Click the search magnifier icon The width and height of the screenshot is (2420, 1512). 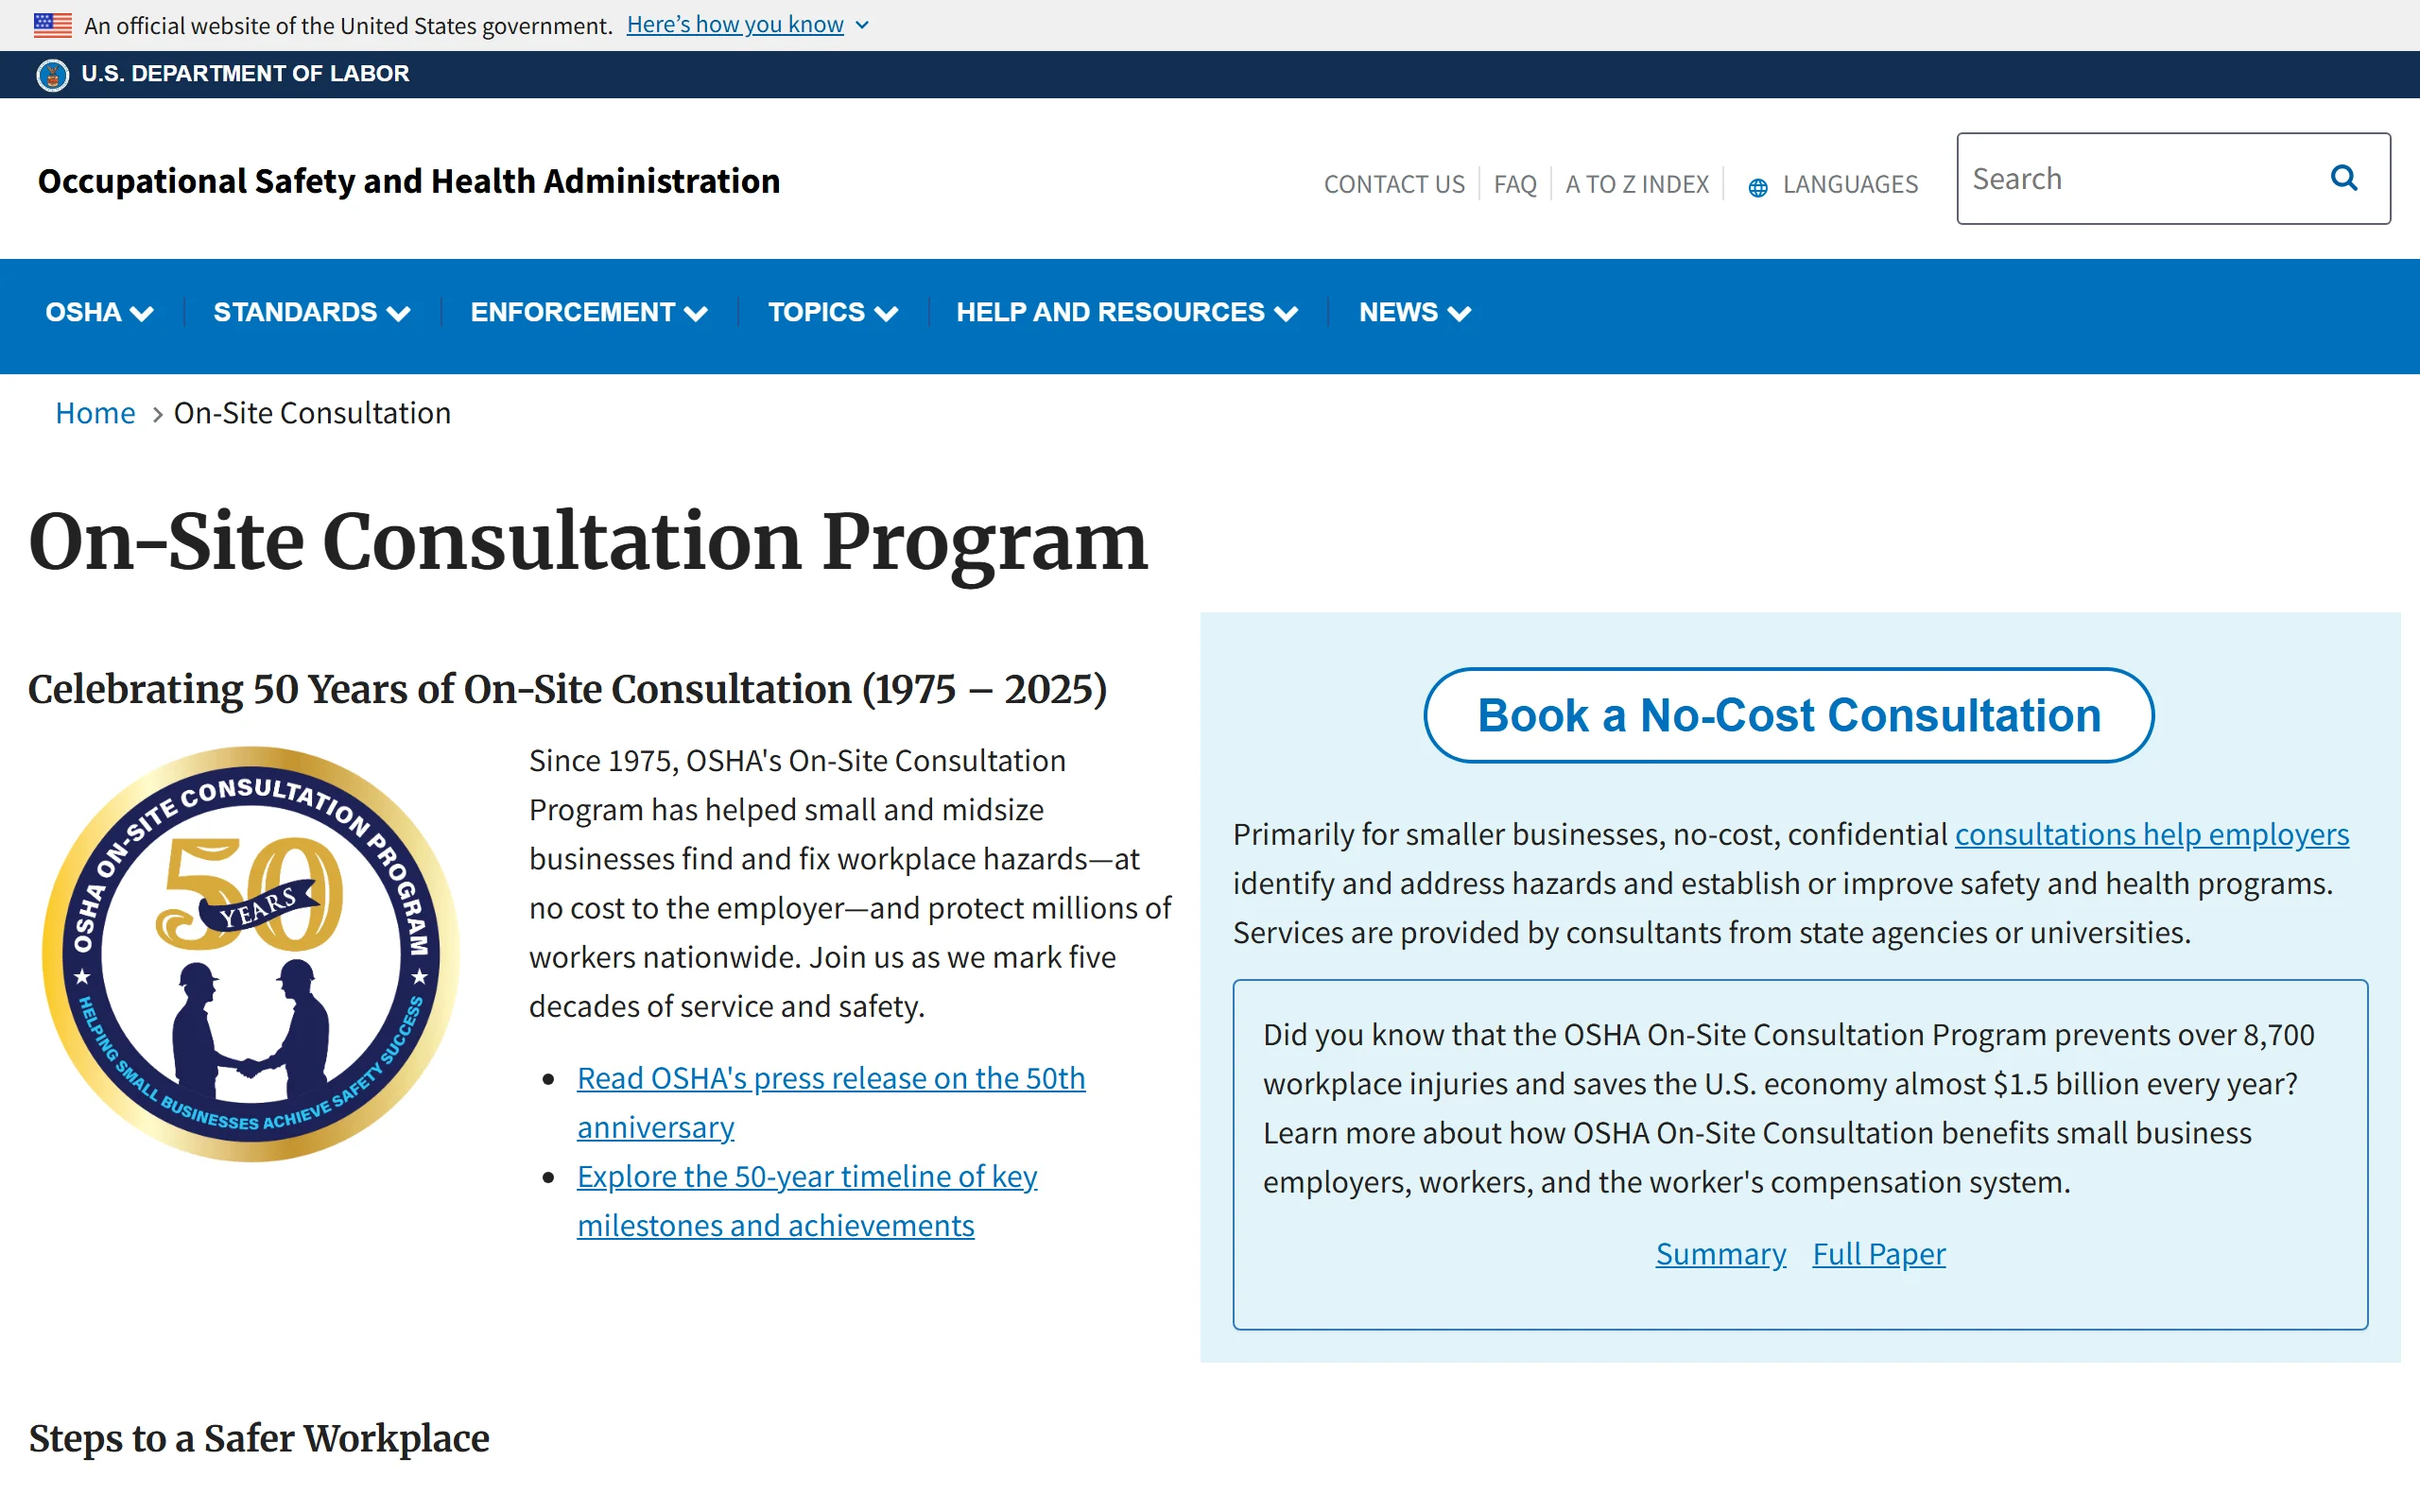coord(2343,178)
